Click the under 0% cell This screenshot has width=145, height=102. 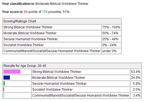111,51
